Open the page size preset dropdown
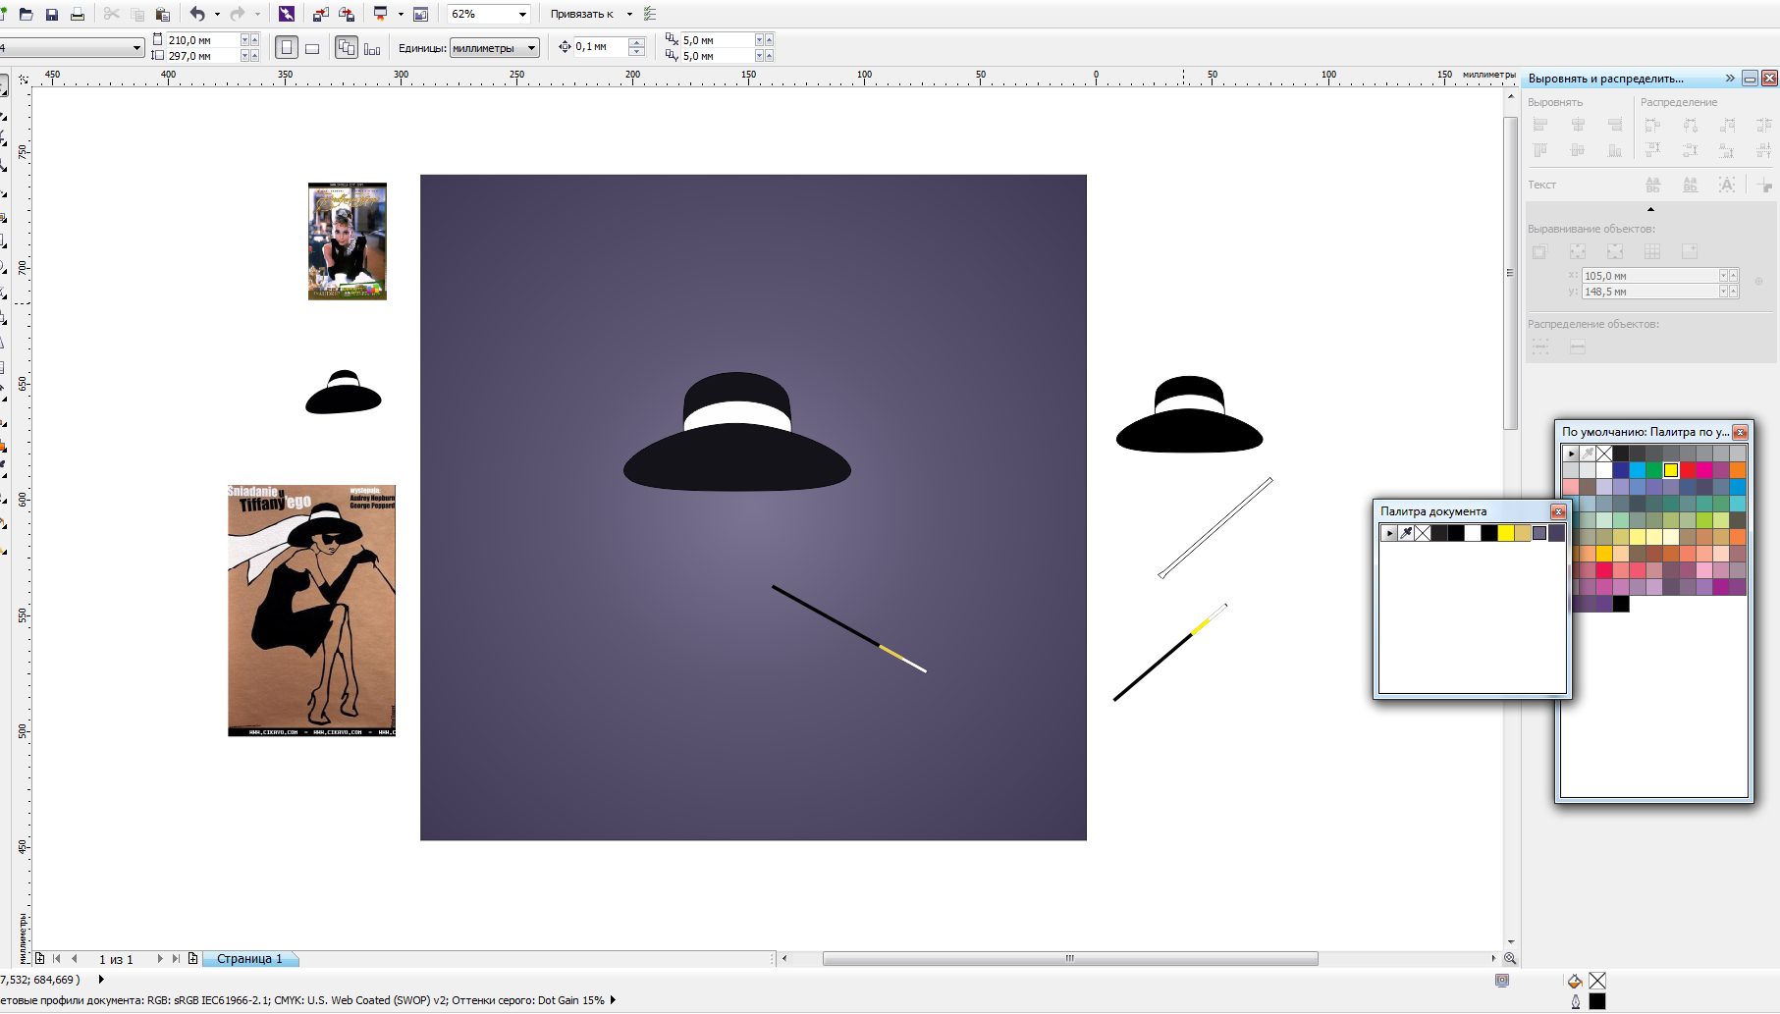 pos(136,47)
